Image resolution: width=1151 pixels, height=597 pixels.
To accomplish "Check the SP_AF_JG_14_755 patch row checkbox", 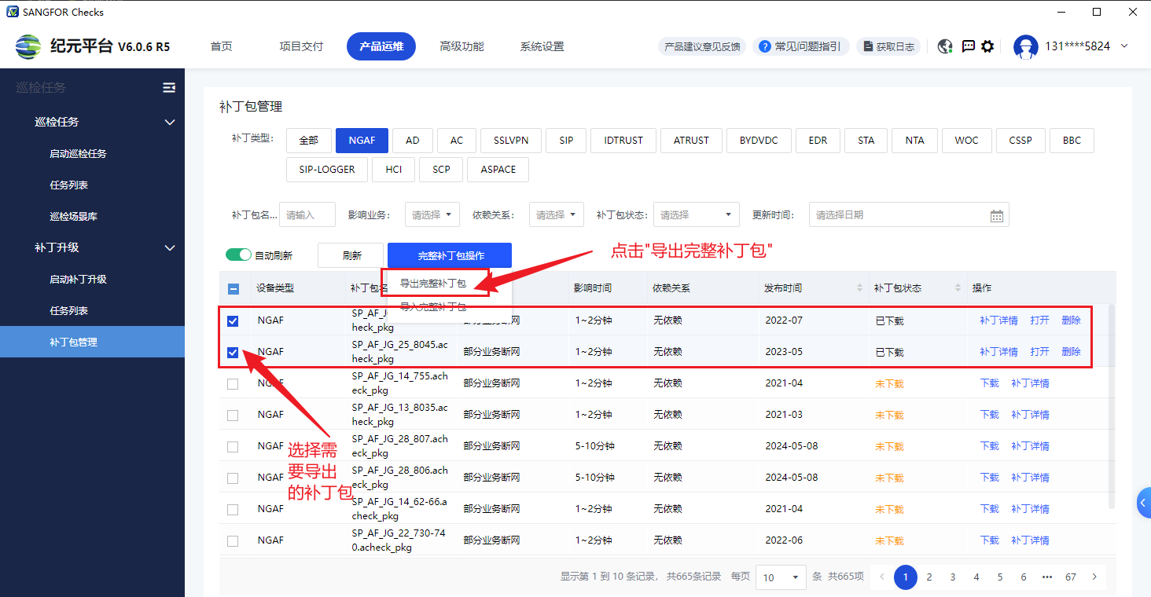I will point(233,384).
